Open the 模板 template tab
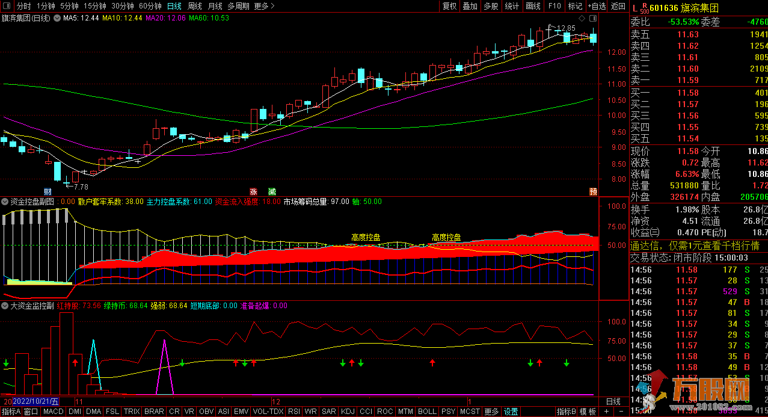 (588, 412)
